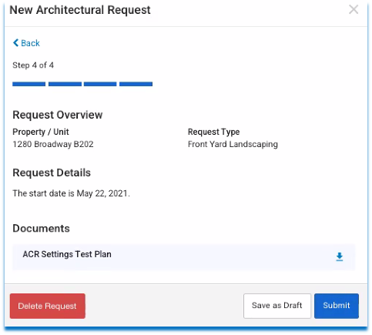Click the 'Request Type' label
The width and height of the screenshot is (372, 335).
tap(213, 132)
